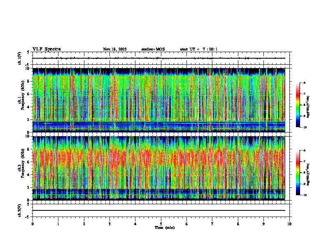Click inside the ch.1 spectrogram panel

pyautogui.click(x=158, y=100)
